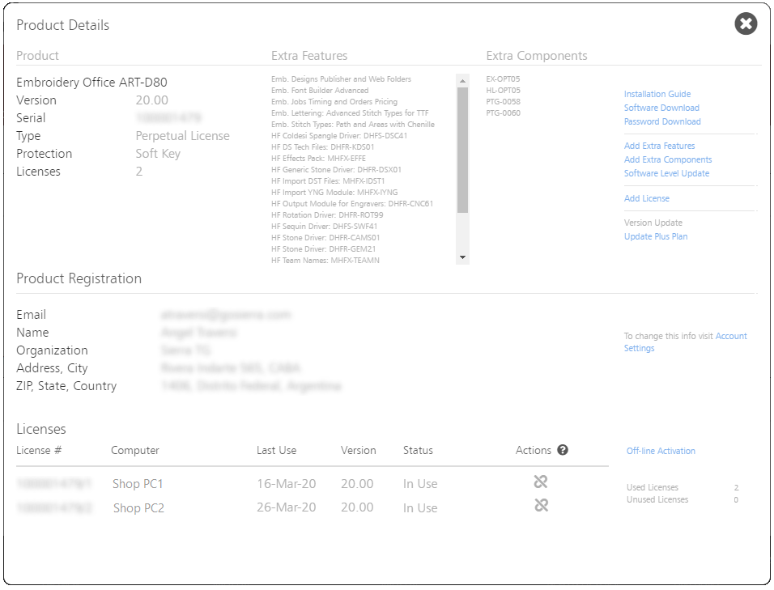Click the Last Use column header
The image size is (774, 590).
(276, 451)
